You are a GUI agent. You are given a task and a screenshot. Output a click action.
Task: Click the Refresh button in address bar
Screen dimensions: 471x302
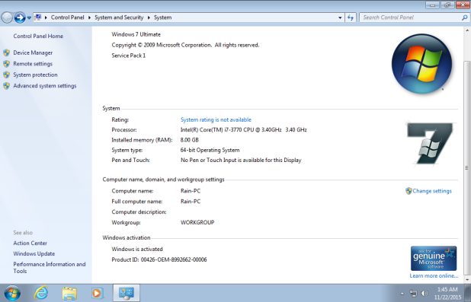351,17
